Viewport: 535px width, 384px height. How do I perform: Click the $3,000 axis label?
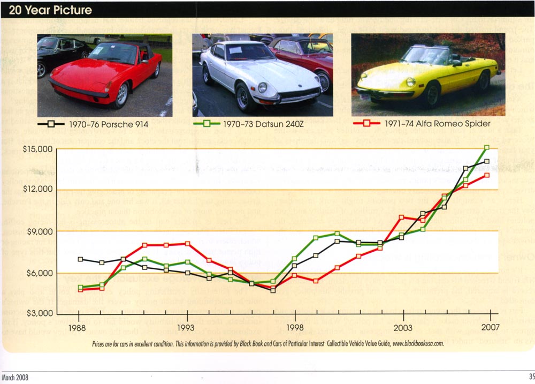click(x=40, y=313)
